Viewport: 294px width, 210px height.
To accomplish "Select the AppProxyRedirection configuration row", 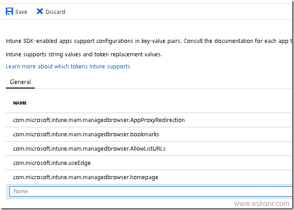I will coord(99,120).
